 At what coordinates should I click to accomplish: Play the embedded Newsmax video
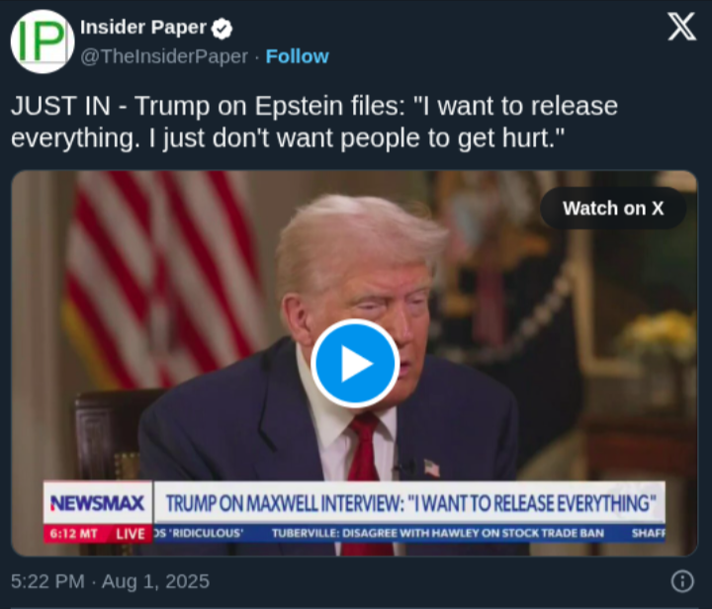coord(355,364)
